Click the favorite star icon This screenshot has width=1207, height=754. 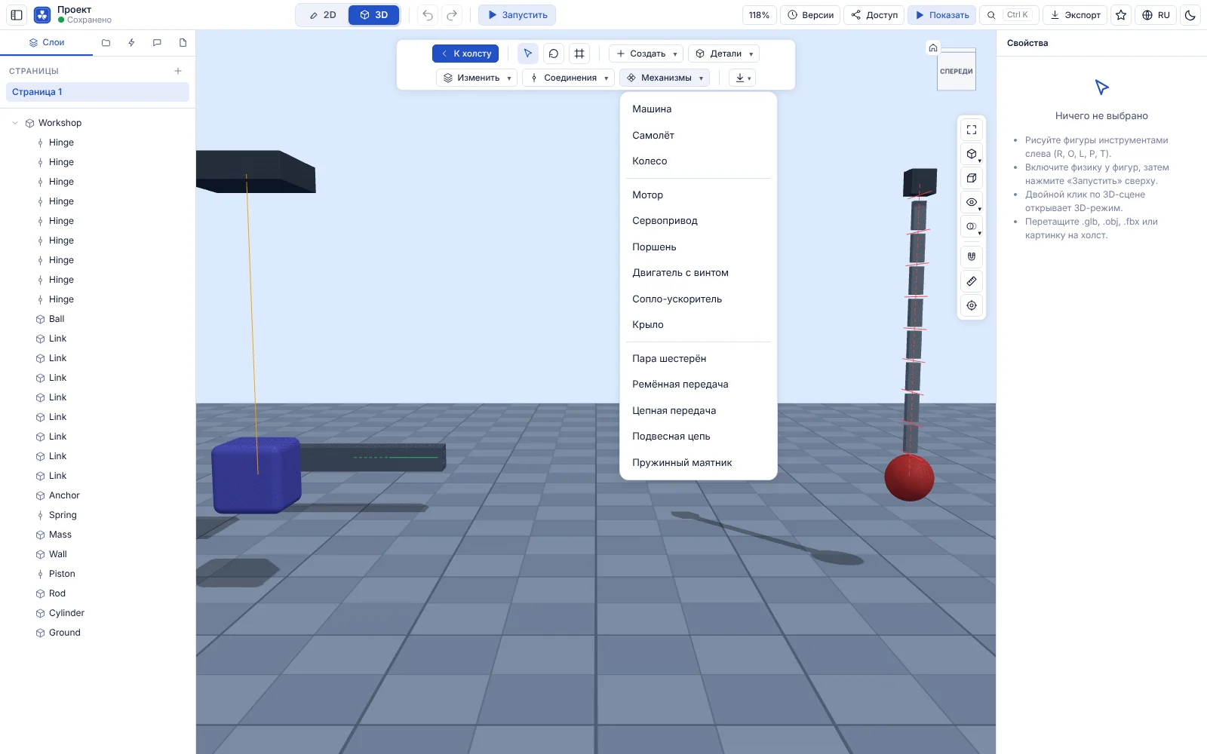[x=1121, y=15]
